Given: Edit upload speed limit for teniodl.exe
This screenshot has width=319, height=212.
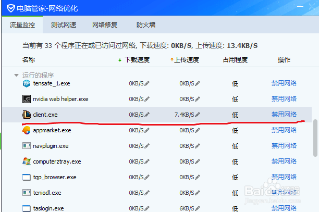Looking at the screenshot, I should pyautogui.click(x=198, y=193).
